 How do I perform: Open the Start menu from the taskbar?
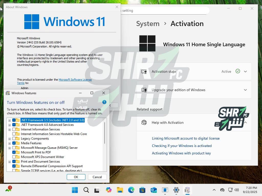coord(75,190)
